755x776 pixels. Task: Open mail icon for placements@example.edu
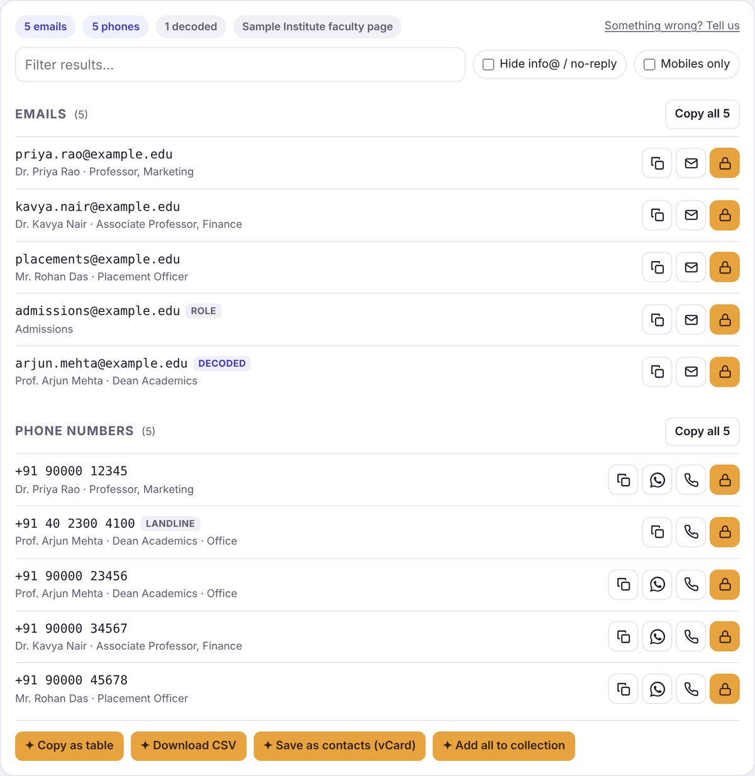pos(691,267)
